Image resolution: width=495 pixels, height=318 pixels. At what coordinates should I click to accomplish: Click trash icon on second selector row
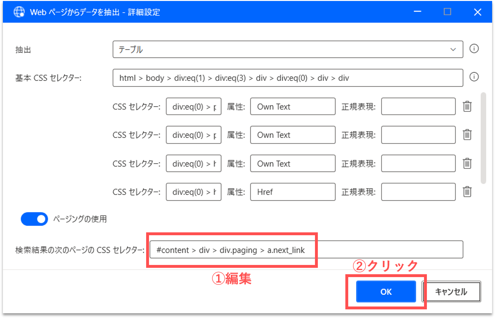[x=467, y=135]
